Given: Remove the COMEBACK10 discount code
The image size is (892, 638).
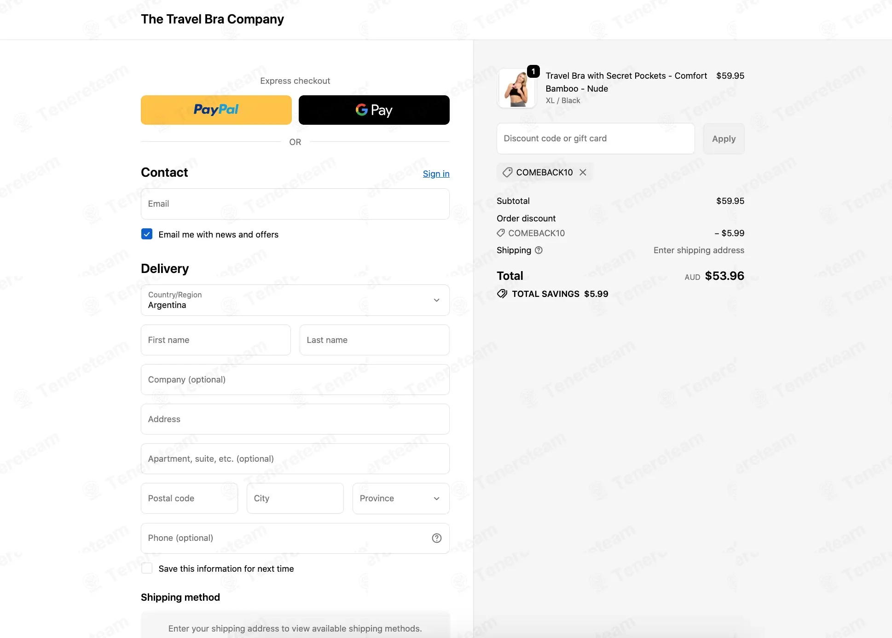Looking at the screenshot, I should (x=583, y=172).
